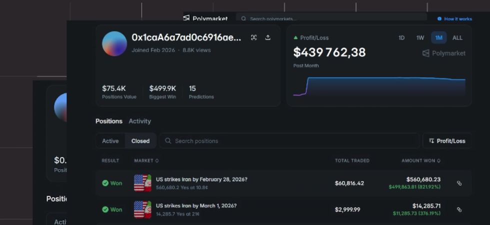Open the How it works link

pos(457,19)
